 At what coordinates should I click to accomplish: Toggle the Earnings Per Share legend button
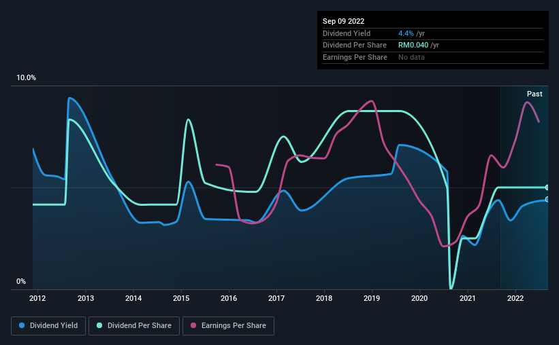[228, 326]
